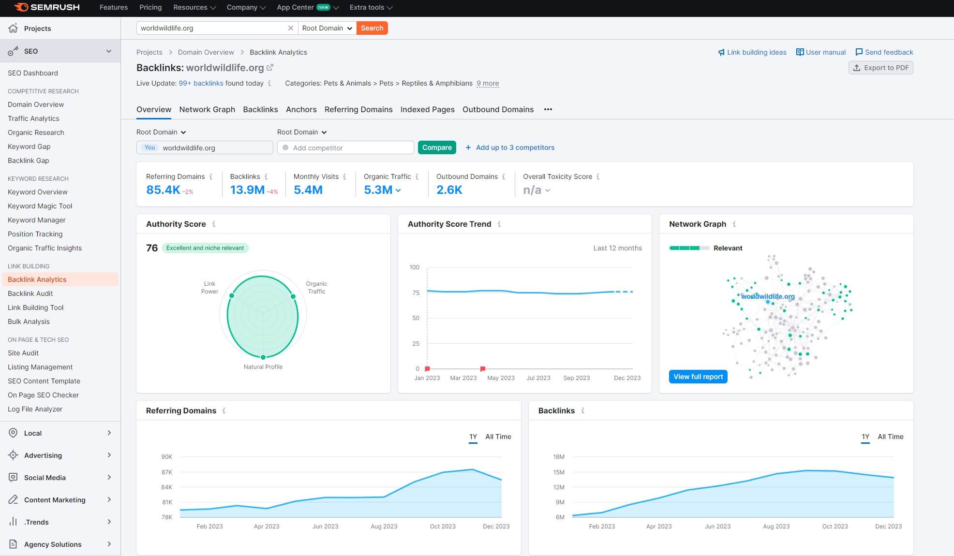Show Referring Domains chart info icon
Viewport: 954px width, 556px height.
[224, 410]
